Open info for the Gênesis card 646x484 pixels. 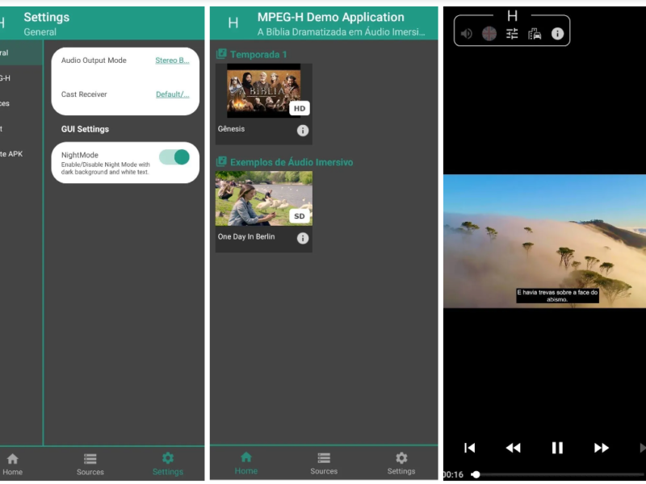pyautogui.click(x=303, y=131)
